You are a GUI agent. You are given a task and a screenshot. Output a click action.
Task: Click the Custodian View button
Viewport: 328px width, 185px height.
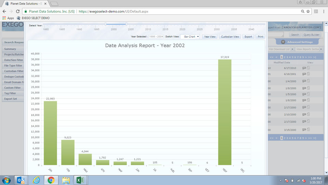(230, 37)
